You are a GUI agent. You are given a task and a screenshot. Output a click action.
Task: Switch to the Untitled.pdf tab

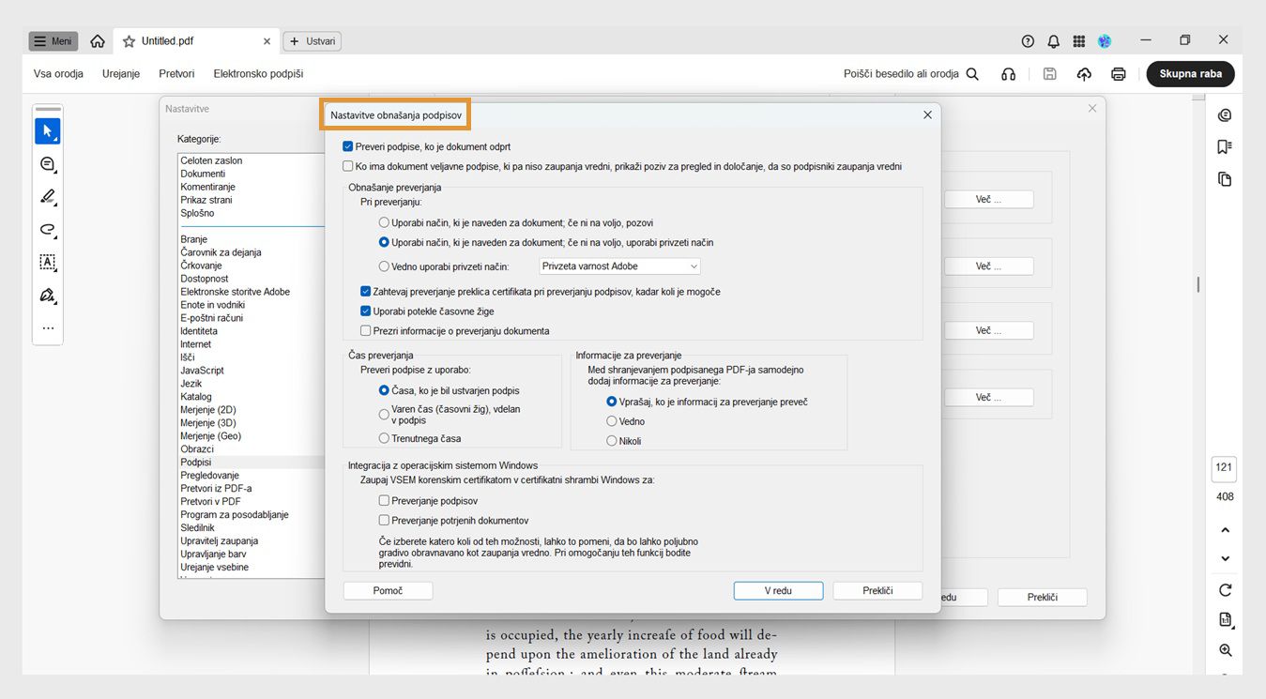point(196,41)
